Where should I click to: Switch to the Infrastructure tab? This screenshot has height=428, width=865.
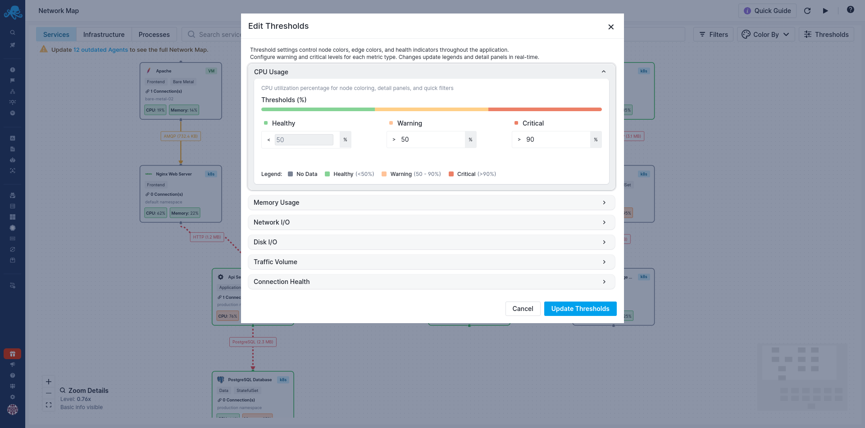(x=104, y=35)
